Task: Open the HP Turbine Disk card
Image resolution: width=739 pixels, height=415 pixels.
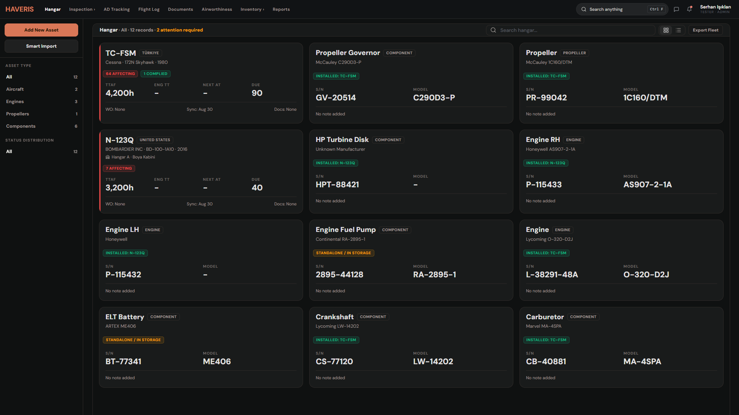Action: [x=411, y=172]
